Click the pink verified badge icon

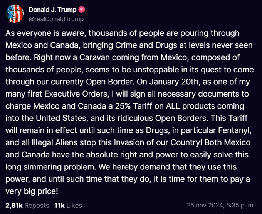coord(82,10)
